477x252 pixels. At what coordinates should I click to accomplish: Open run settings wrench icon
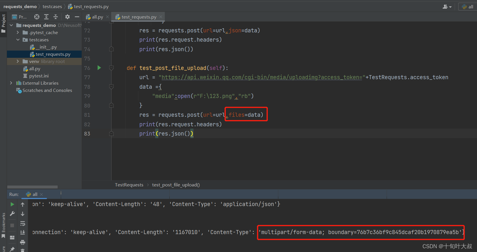[x=12, y=214]
